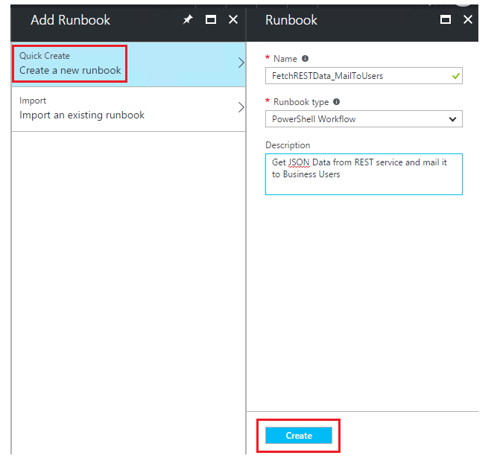This screenshot has width=500, height=470.
Task: Focus the Description text area
Action: pyautogui.click(x=364, y=174)
